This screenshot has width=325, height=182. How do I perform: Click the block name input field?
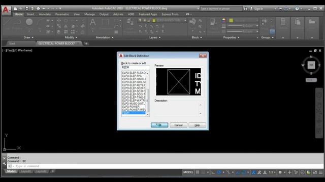tap(136, 67)
